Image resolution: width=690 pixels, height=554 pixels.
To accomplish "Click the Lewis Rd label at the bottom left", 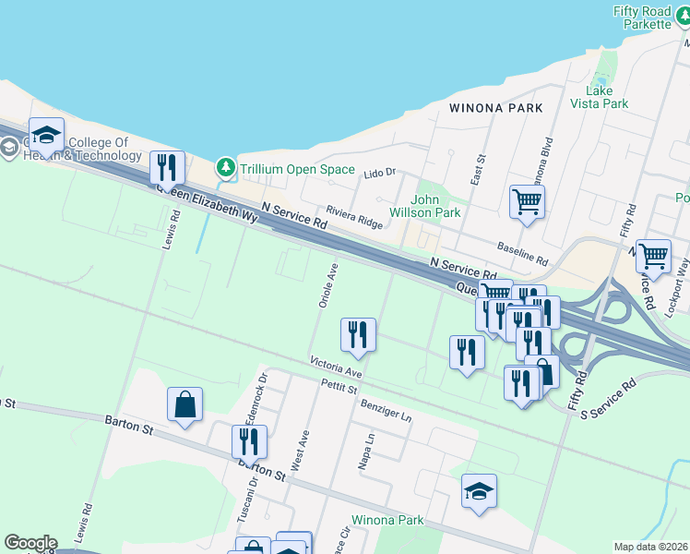I will click(83, 524).
